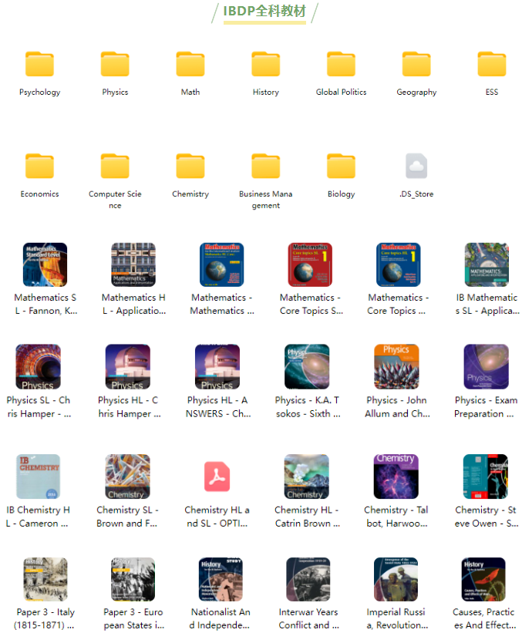Screen dimensions: 522x633
Task: Open Paper 3 Italy (1815-1871) book
Action: point(45,580)
